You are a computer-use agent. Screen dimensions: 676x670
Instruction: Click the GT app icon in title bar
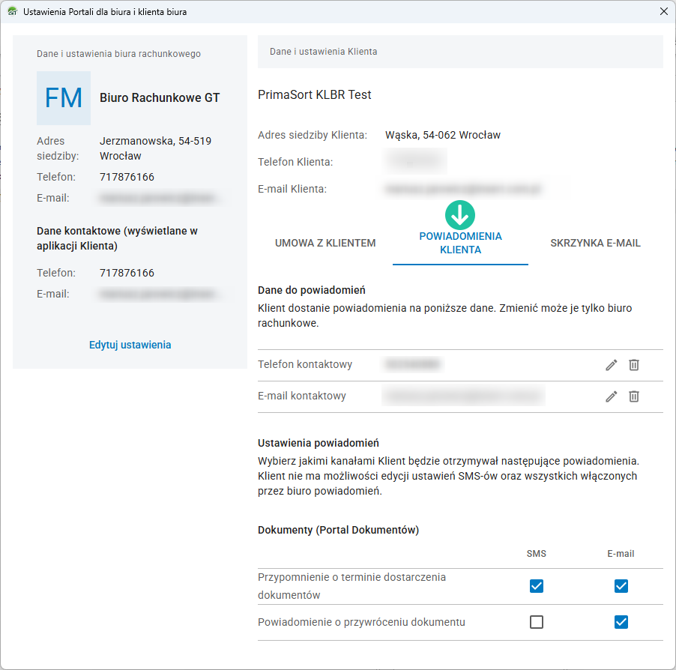click(x=12, y=12)
